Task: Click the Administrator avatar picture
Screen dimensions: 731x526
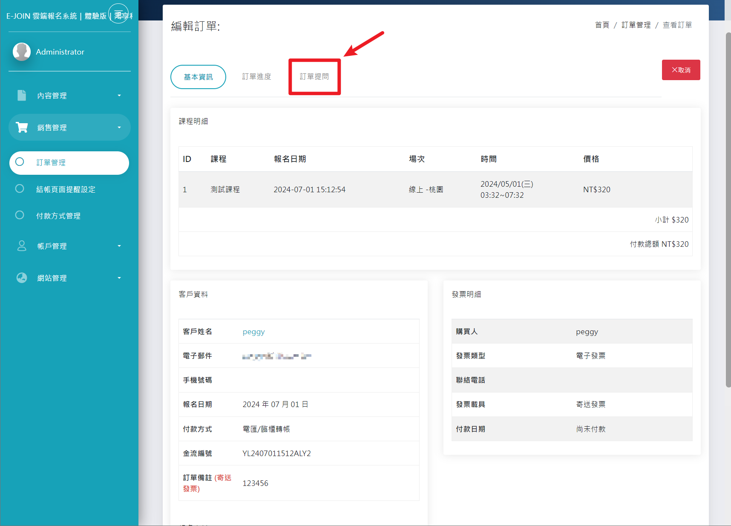Action: (22, 52)
